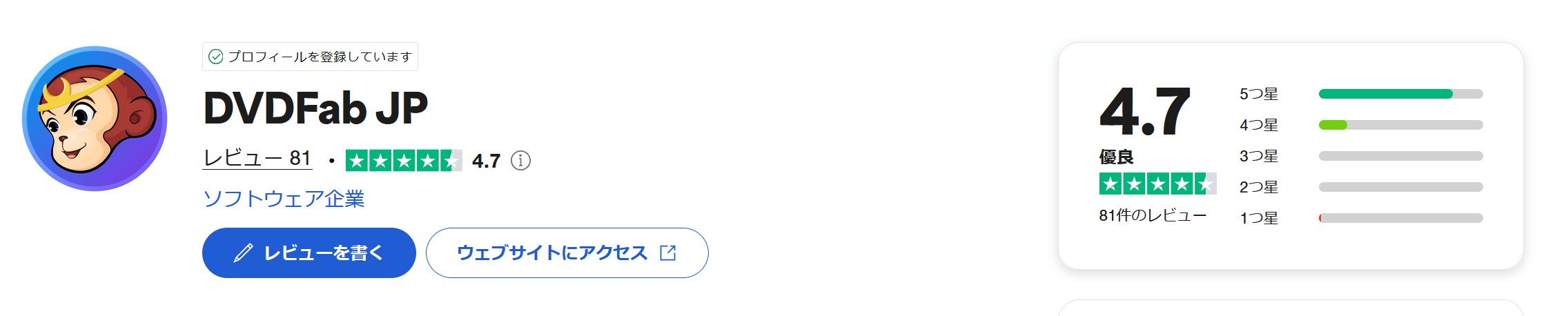Click the レビューを書く button
1546x316 pixels.
point(309,253)
